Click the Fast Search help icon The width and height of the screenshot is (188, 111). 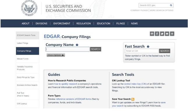click(x=148, y=47)
